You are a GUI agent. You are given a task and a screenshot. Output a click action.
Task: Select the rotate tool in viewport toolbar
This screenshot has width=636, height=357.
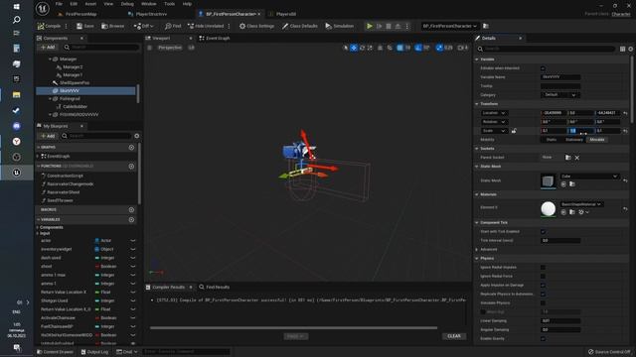pyautogui.click(x=362, y=48)
